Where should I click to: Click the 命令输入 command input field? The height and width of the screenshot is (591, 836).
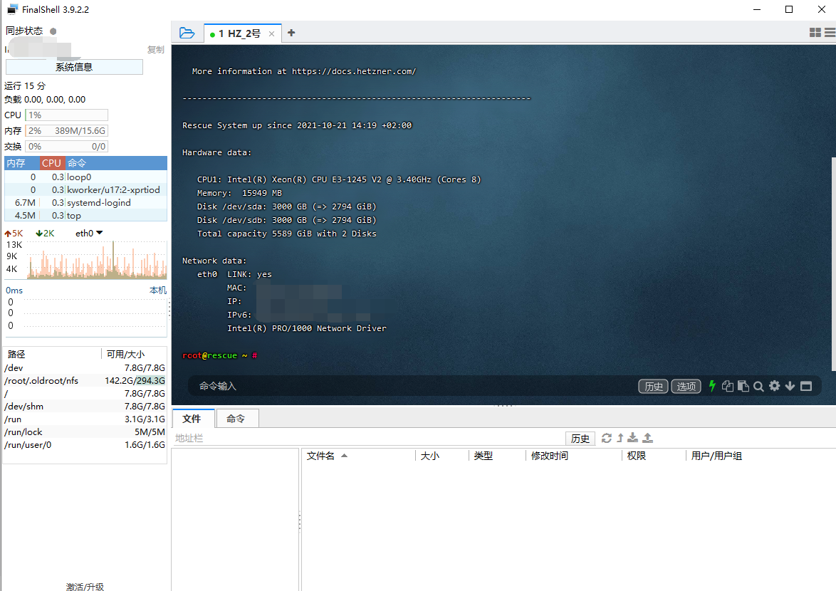[x=411, y=386]
